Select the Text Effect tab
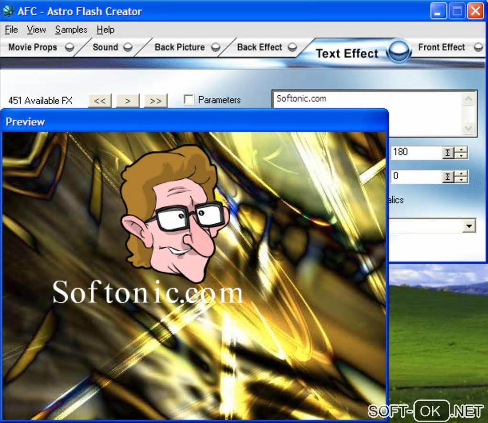The height and width of the screenshot is (423, 488). tap(347, 53)
